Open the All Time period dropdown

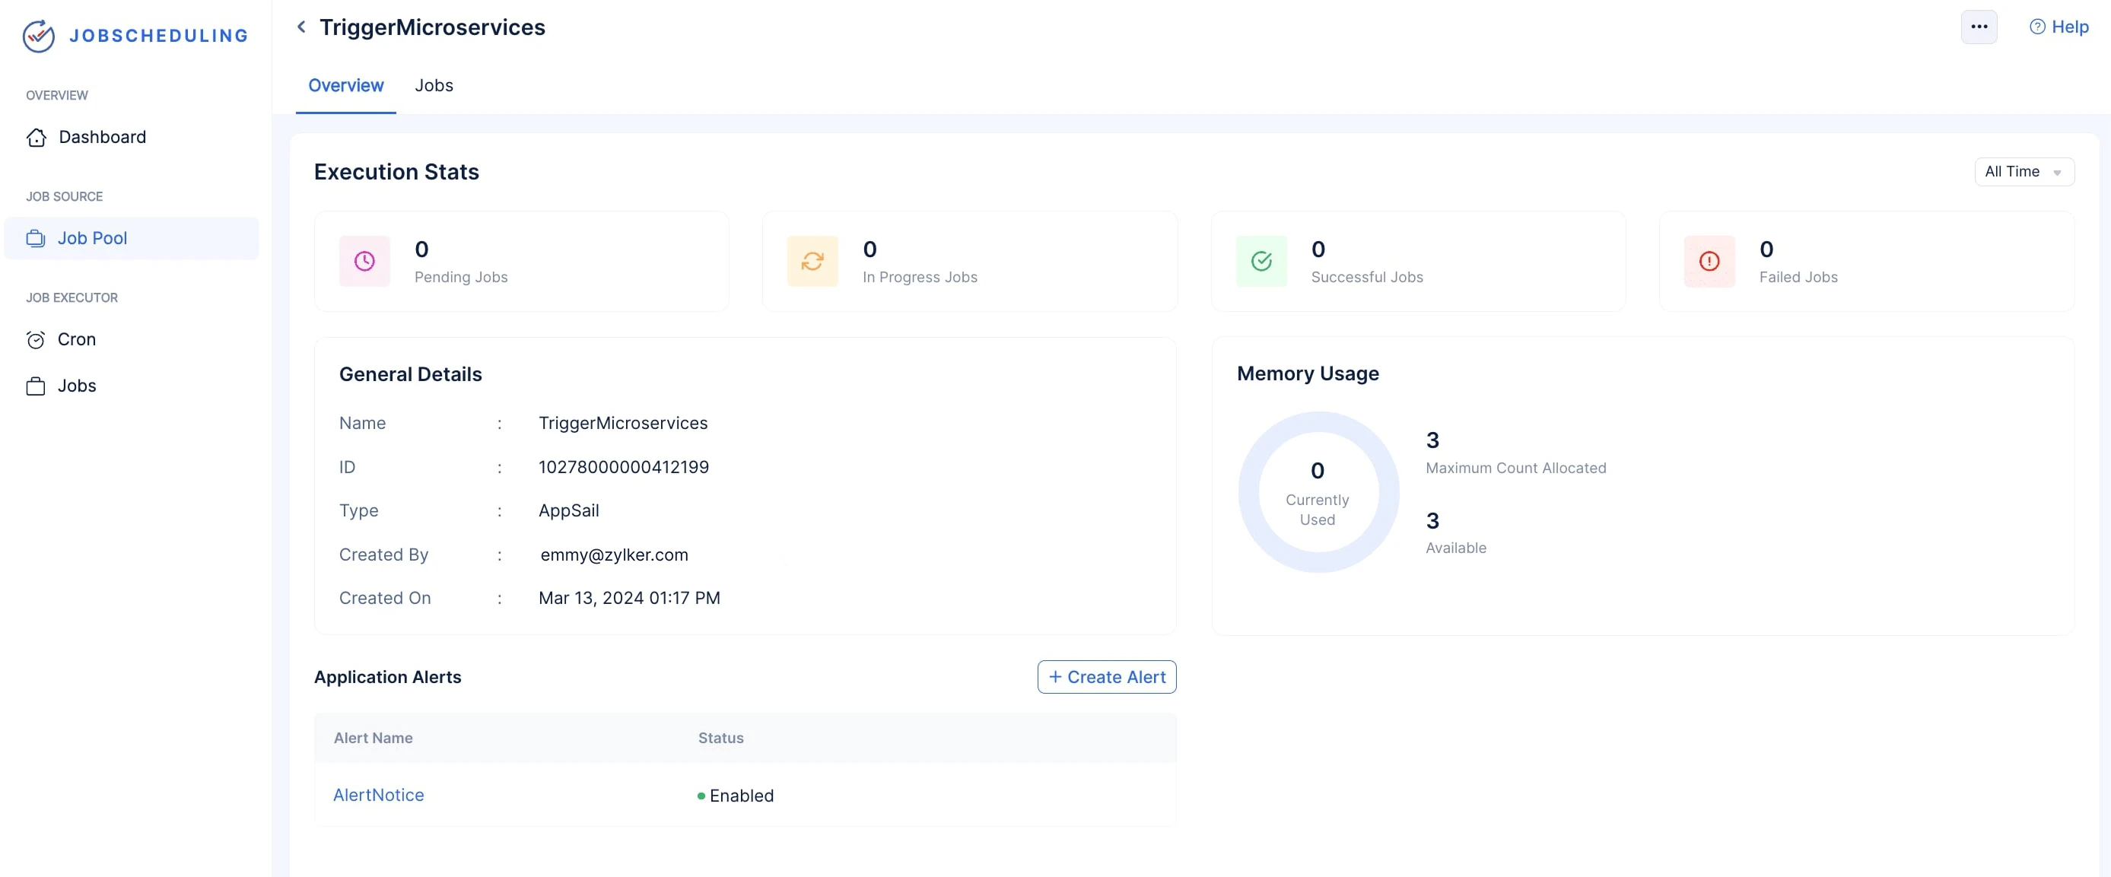(2024, 172)
